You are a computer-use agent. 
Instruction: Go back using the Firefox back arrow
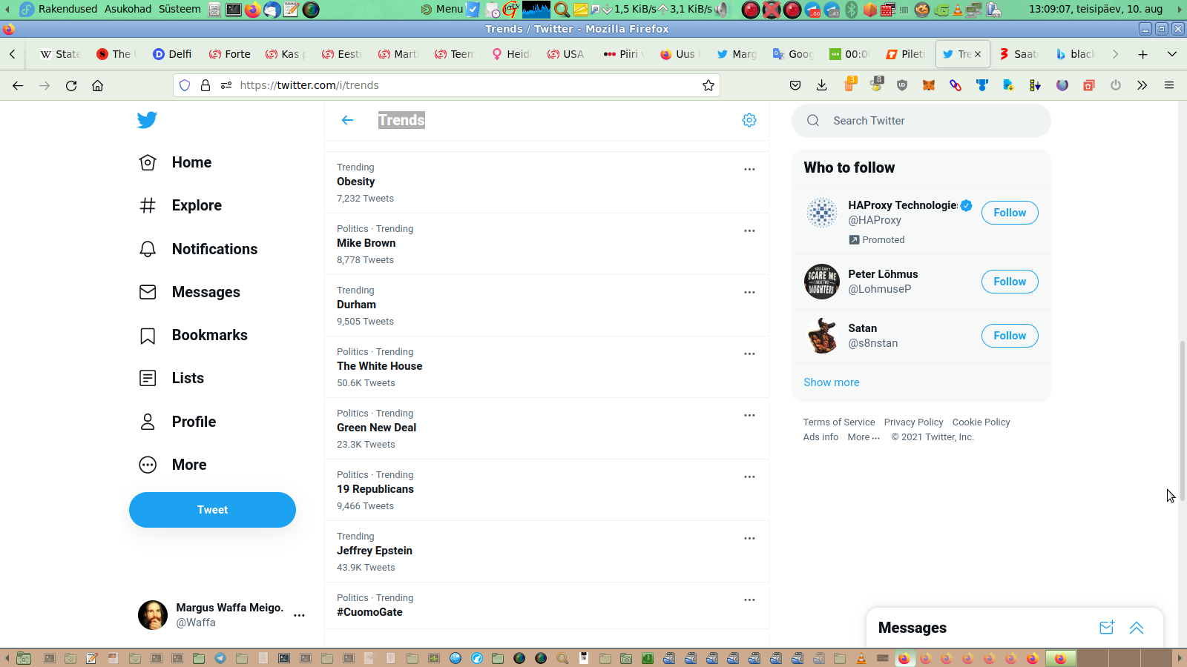pyautogui.click(x=18, y=85)
